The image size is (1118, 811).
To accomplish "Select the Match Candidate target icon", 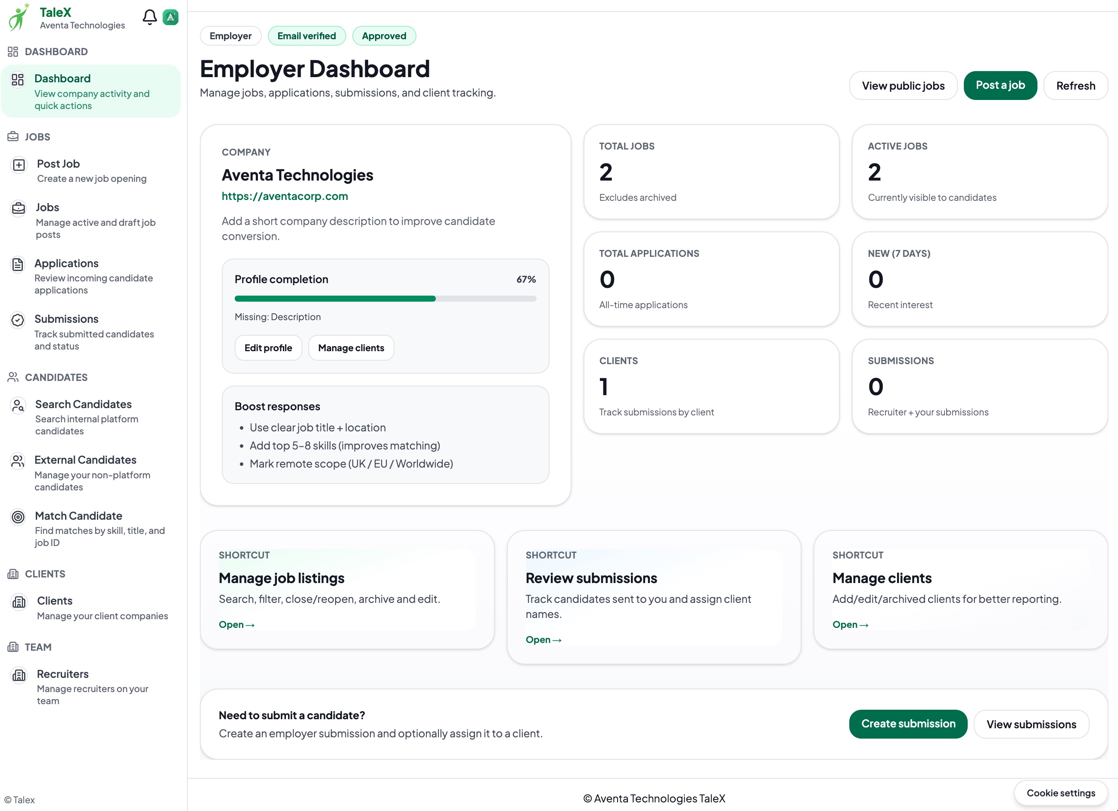I will pyautogui.click(x=18, y=517).
